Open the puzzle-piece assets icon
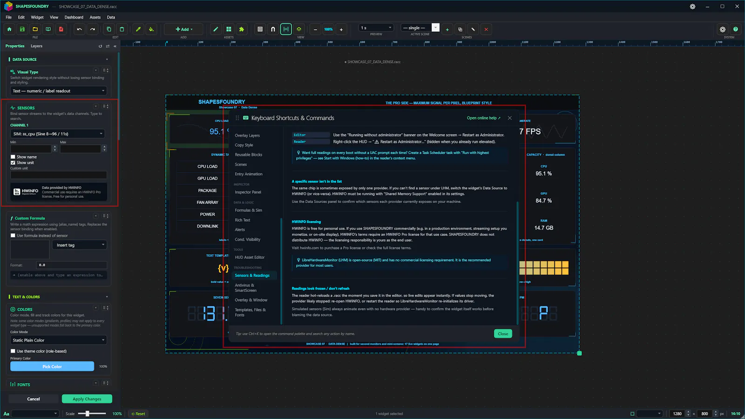The image size is (745, 419). (241, 29)
